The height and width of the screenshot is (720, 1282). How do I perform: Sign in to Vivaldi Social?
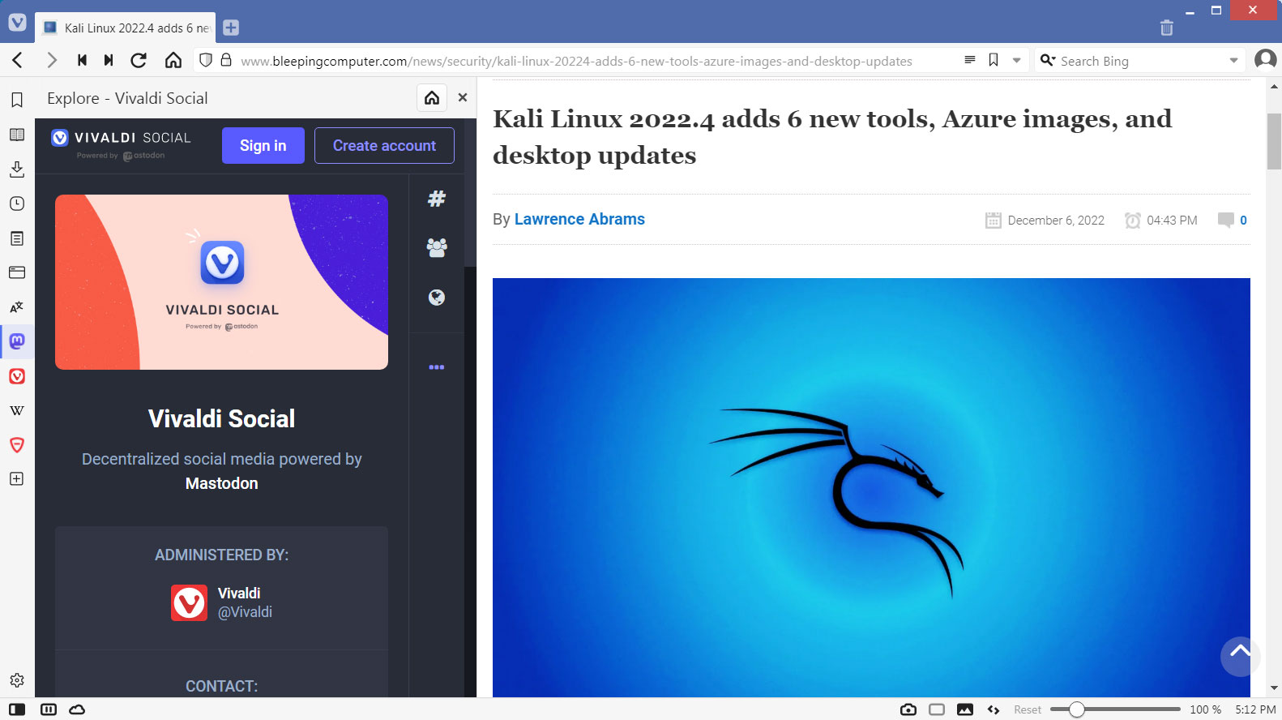[263, 146]
